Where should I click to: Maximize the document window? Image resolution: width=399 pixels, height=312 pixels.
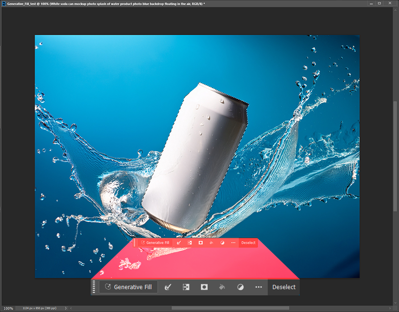pos(379,3)
